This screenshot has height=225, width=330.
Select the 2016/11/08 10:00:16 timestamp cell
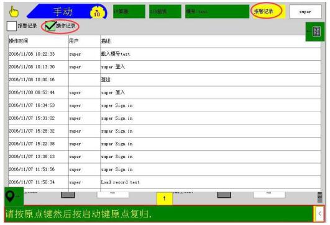(39, 80)
